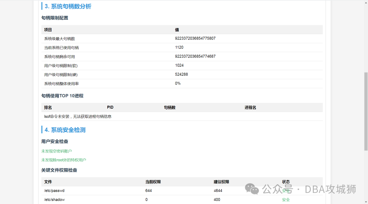Click the file name /etc/passwd
The height and width of the screenshot is (204, 368).
(x=54, y=191)
